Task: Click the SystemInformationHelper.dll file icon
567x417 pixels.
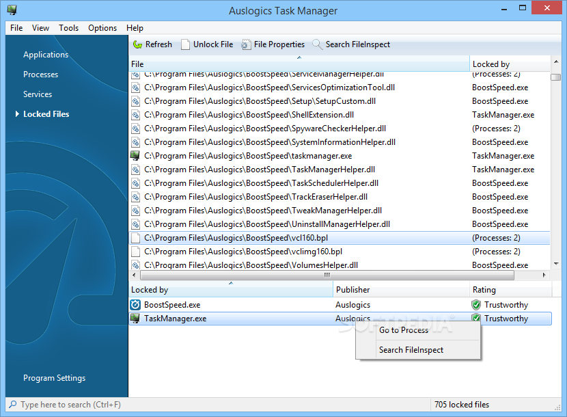Action: [x=136, y=142]
